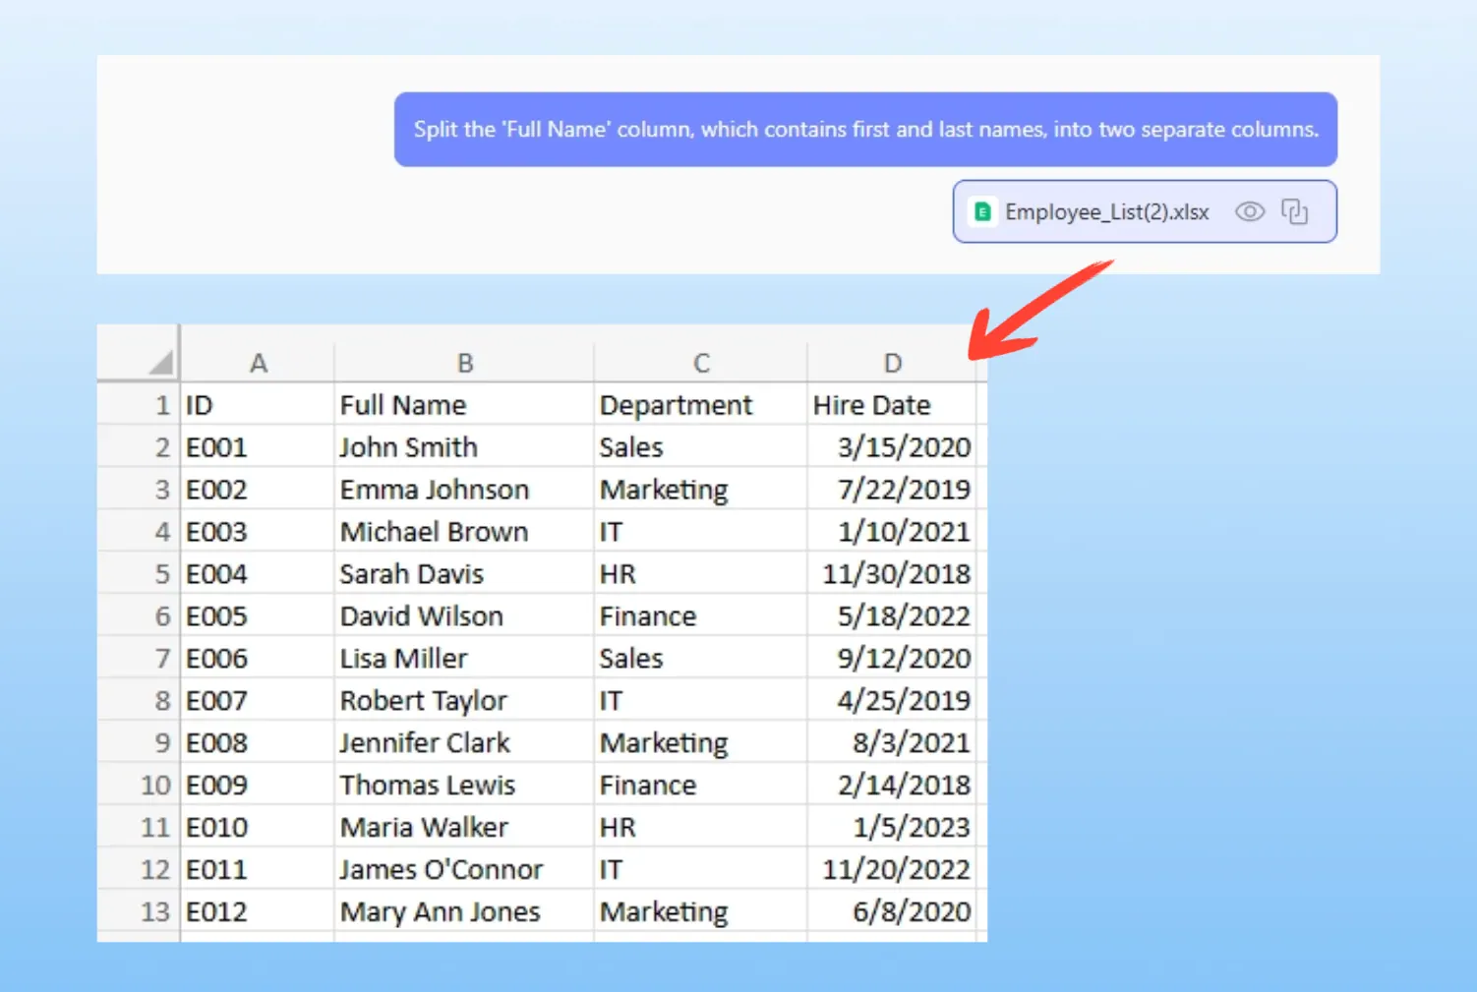Click the copy icon beside the eye icon

coord(1294,211)
